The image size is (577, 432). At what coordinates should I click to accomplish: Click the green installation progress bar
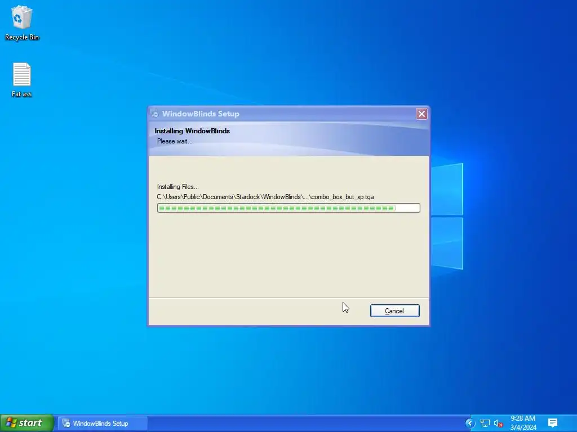click(x=288, y=208)
